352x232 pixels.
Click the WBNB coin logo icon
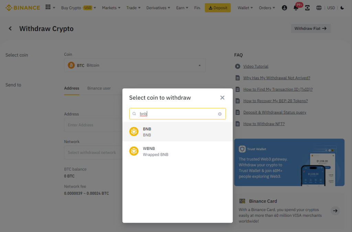pos(134,151)
